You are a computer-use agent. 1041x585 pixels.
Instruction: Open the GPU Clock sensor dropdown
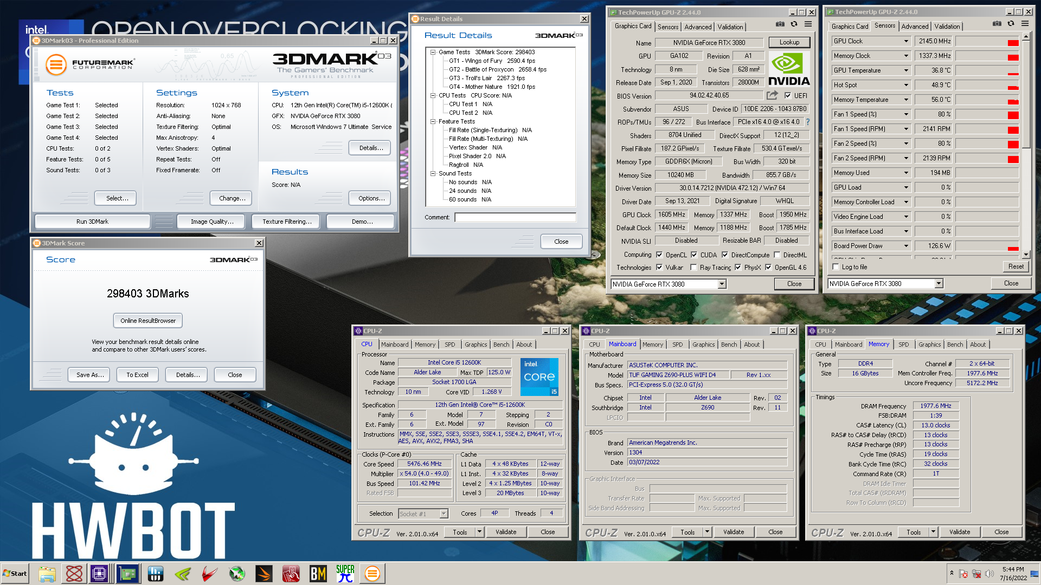click(x=906, y=41)
